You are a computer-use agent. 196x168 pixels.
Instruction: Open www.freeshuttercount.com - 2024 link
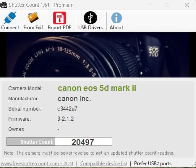coord(37,163)
